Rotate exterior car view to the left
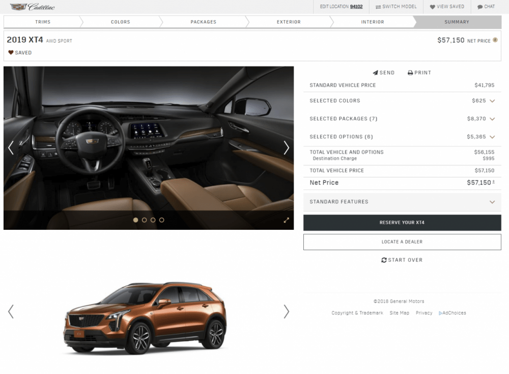Screen dimensions: 509x374 click(11, 311)
